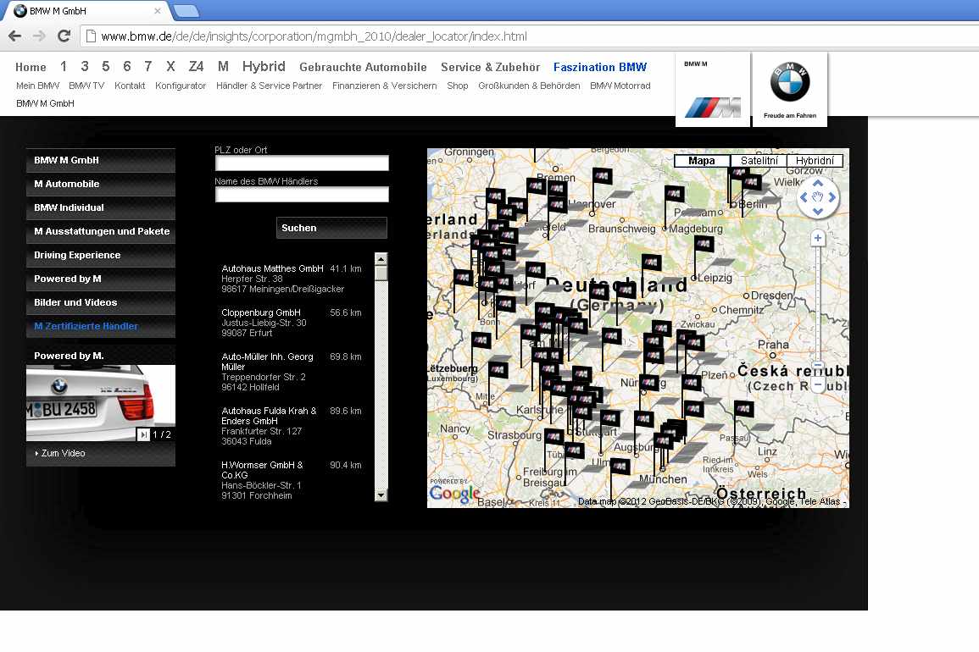The image size is (979, 652).
Task: Switch map to Satelitní view
Action: point(759,161)
